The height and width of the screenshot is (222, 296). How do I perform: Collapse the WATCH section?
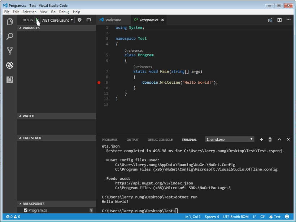56,116
